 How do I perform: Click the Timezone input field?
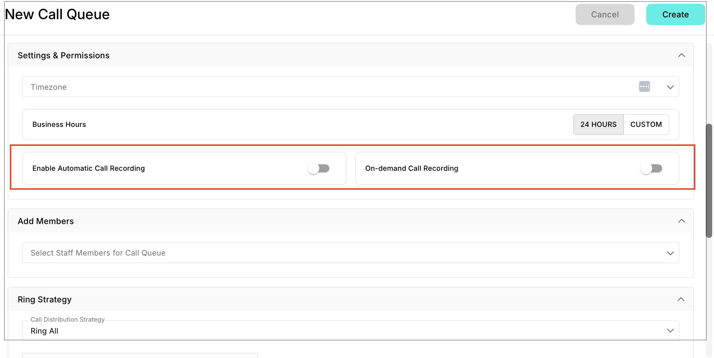(x=324, y=87)
